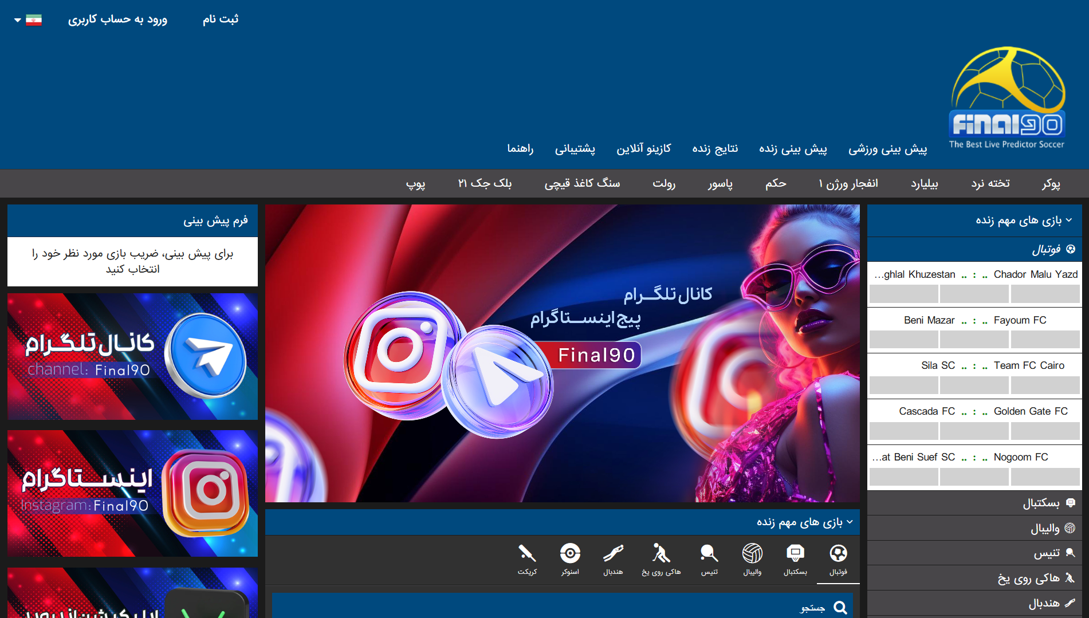Open نتایج زنده menu item

click(x=715, y=149)
